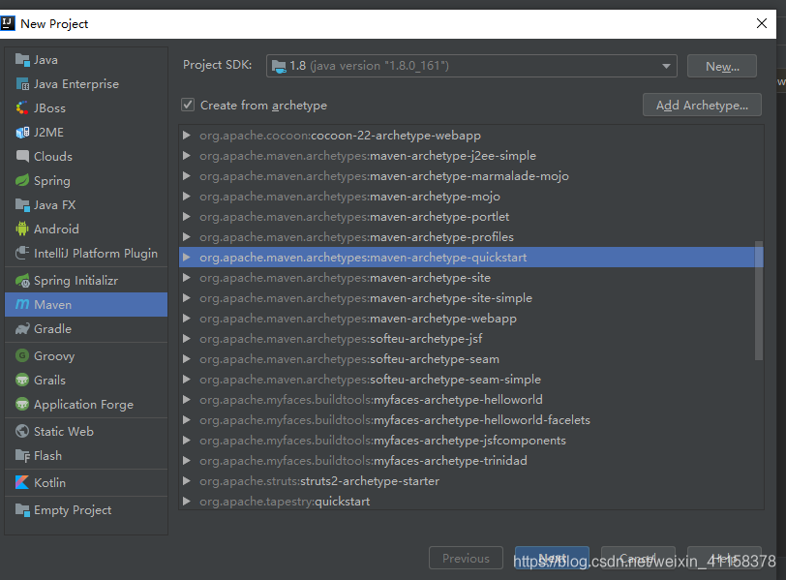Screen dimensions: 786x580
Task: Pick the J2ME icon
Action: [x=22, y=133]
